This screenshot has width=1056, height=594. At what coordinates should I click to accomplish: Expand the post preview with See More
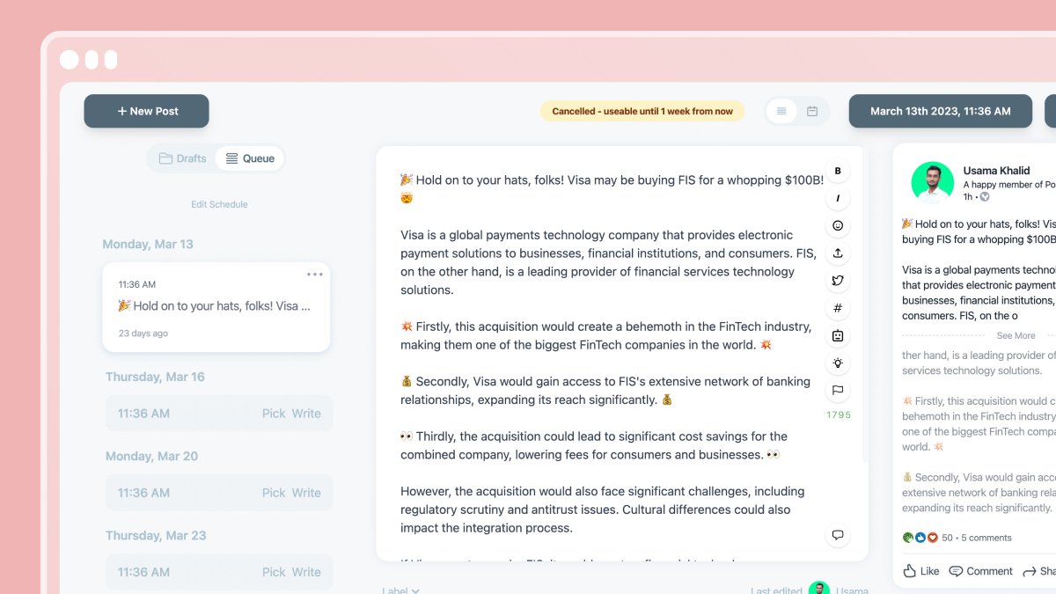(1016, 335)
